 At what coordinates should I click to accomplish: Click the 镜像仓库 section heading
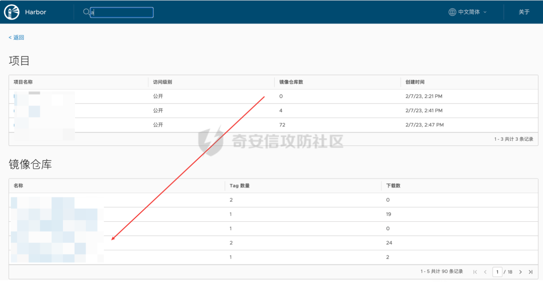[x=30, y=164]
